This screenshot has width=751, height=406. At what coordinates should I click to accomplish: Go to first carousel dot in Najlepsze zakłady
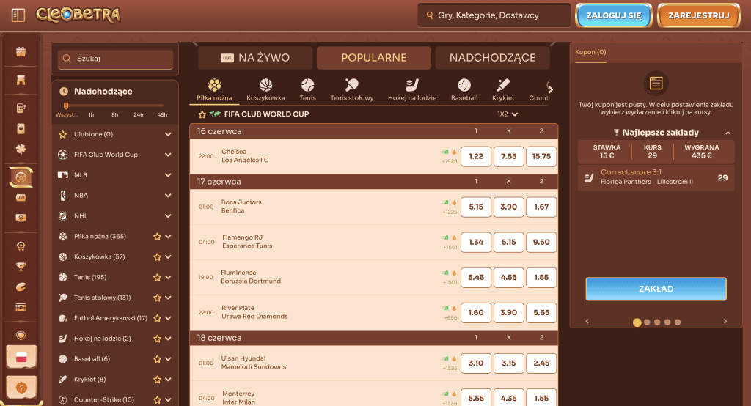click(x=637, y=322)
